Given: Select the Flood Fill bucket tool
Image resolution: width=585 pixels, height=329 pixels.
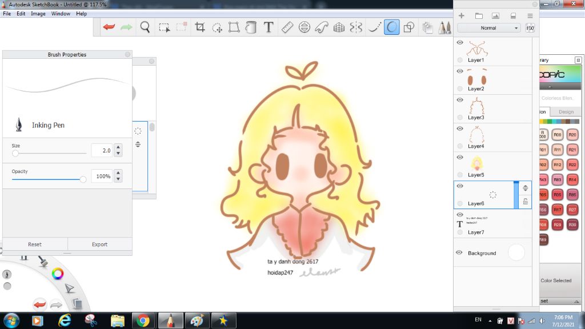Looking at the screenshot, I should 251,27.
